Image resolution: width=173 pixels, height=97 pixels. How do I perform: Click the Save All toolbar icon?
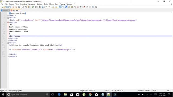tap(10, 7)
